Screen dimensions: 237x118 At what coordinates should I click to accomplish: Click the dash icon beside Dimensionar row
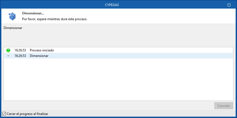click(x=8, y=56)
